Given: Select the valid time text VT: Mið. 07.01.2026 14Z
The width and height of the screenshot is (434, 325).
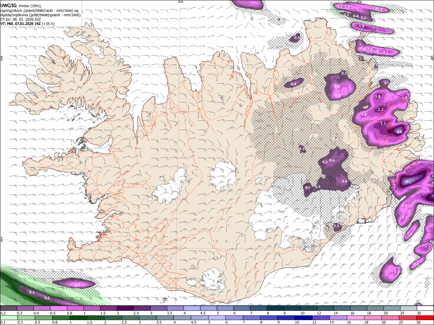Looking at the screenshot, I should [21, 24].
